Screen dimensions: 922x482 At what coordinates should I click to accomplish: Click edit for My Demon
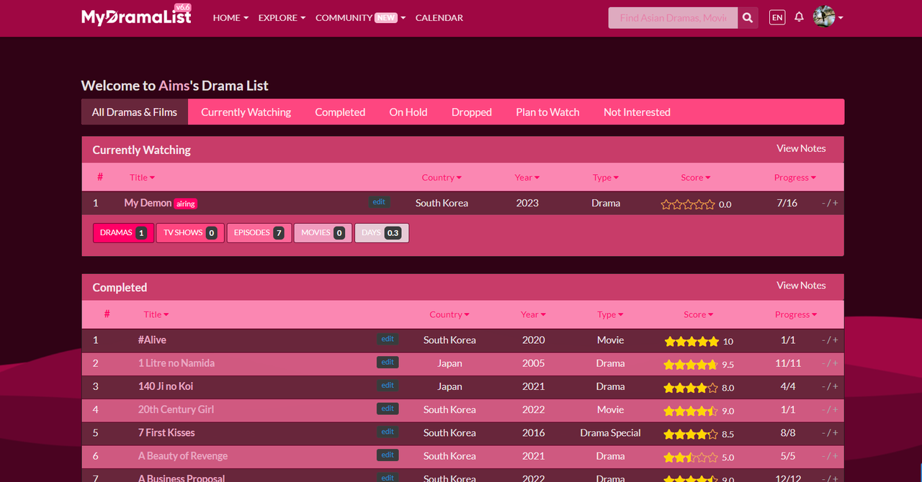379,202
